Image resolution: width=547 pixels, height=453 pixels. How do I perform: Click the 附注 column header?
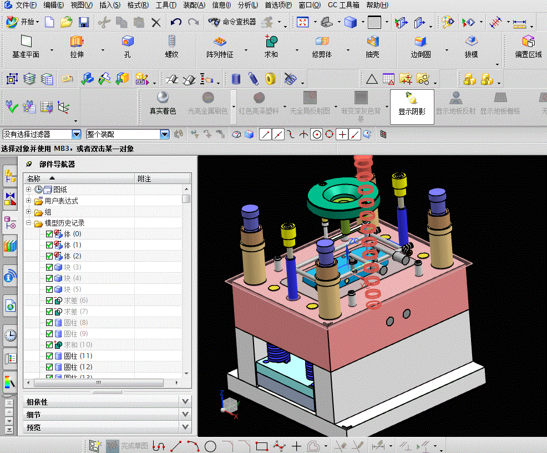tap(163, 179)
